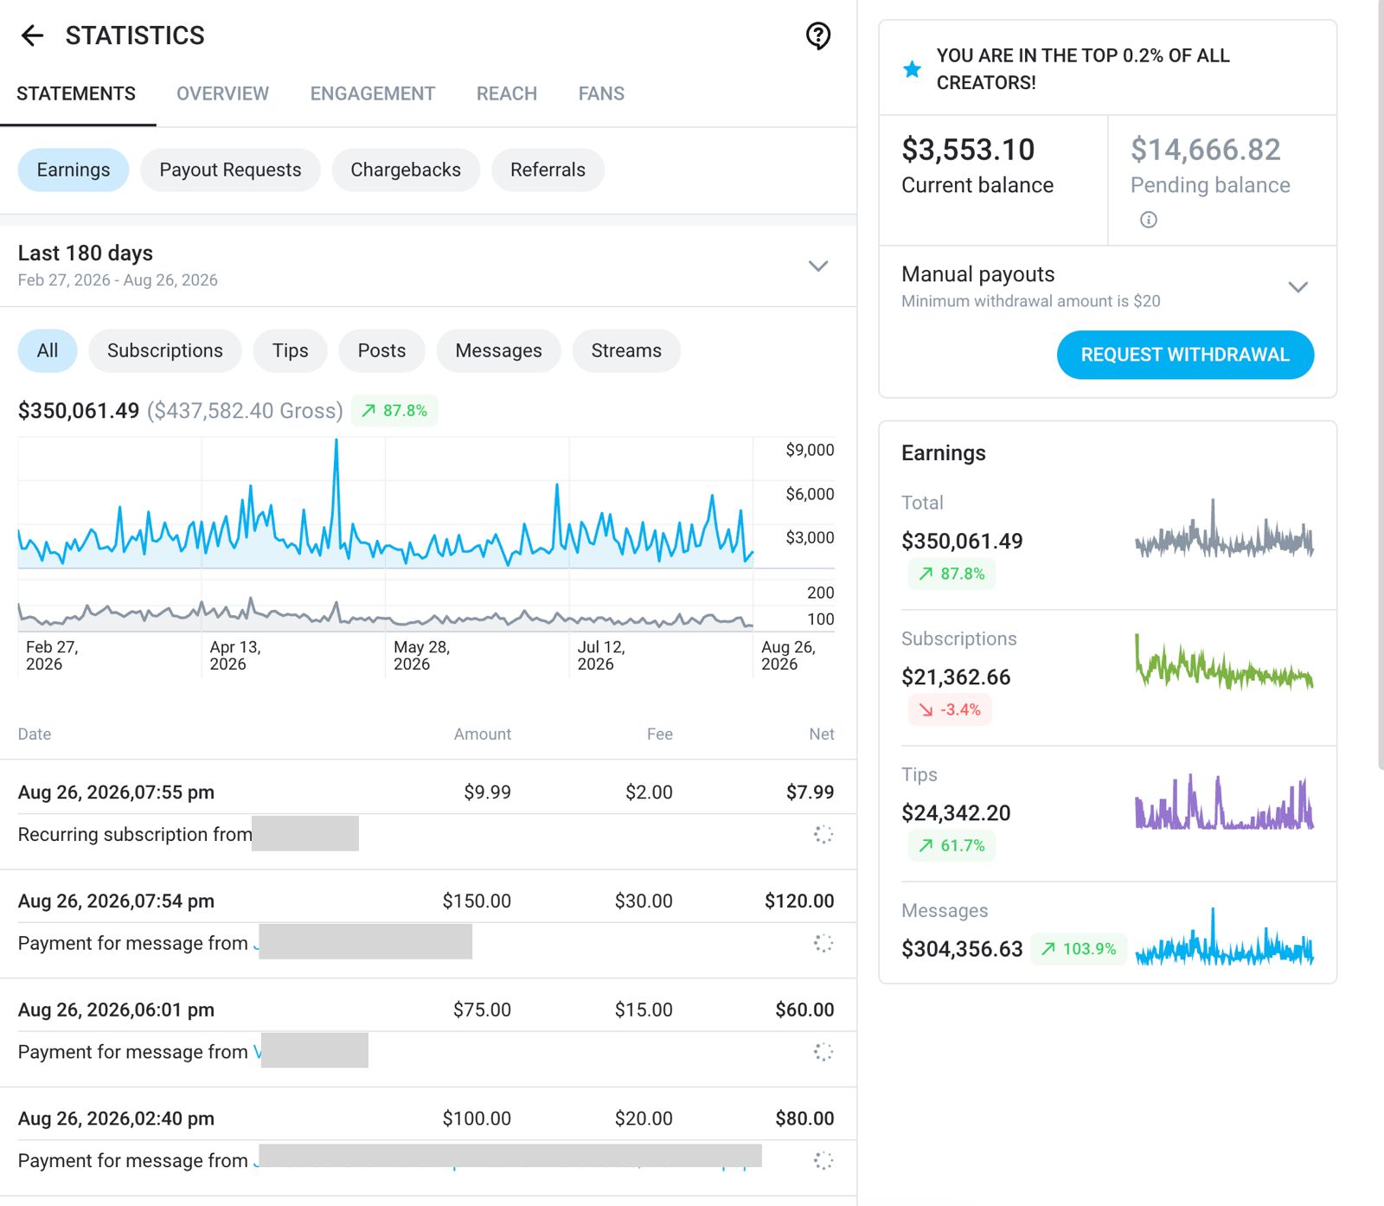Open the help question mark icon
The width and height of the screenshot is (1384, 1206).
(x=818, y=35)
